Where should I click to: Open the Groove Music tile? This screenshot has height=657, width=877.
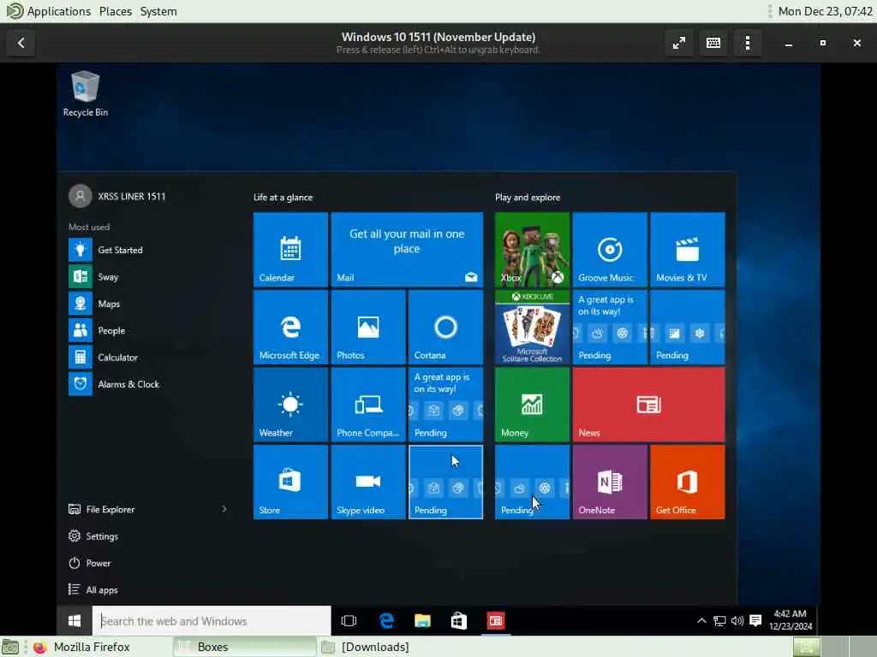pyautogui.click(x=610, y=249)
